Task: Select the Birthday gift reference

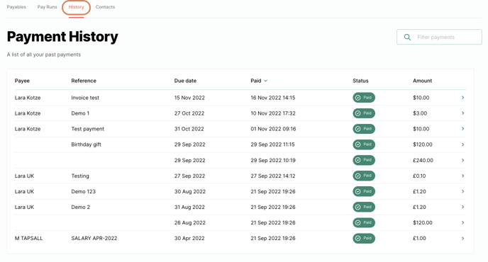Action: (x=87, y=144)
